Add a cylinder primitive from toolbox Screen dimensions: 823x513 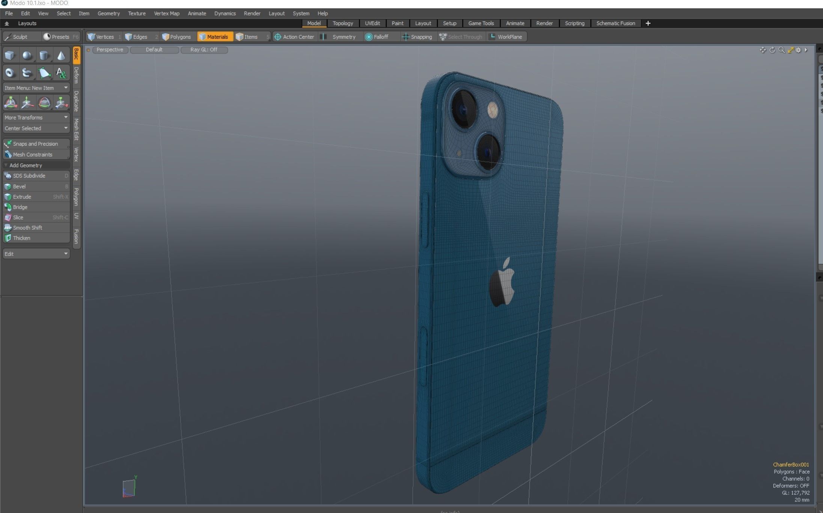[x=44, y=56]
